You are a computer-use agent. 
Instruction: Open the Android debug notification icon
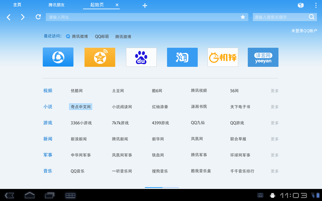pos(272,195)
